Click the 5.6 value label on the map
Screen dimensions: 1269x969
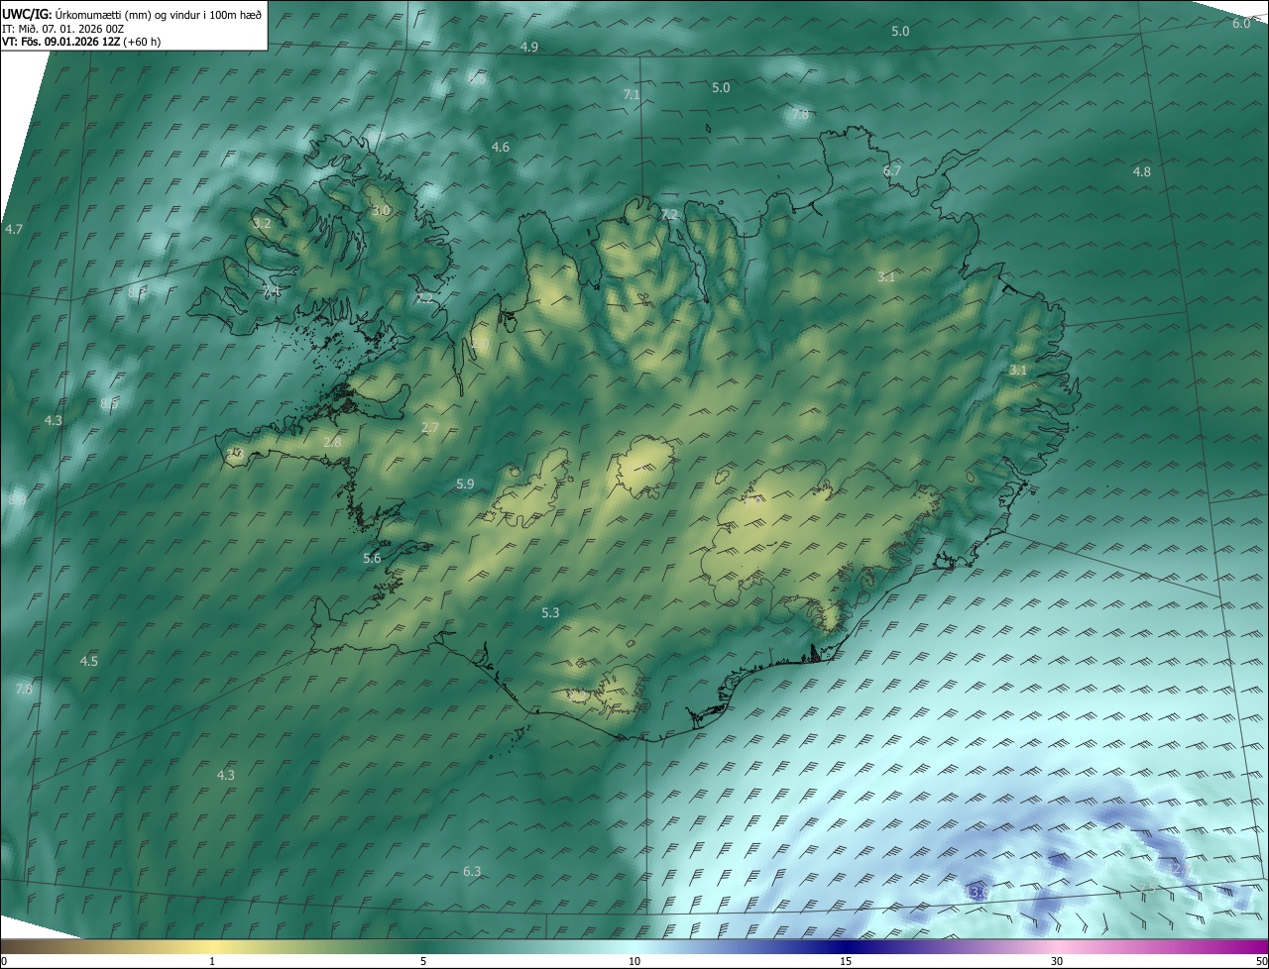[372, 559]
